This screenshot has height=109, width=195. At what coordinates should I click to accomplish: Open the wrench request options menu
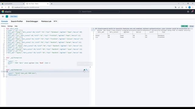pyautogui.click(x=87, y=70)
